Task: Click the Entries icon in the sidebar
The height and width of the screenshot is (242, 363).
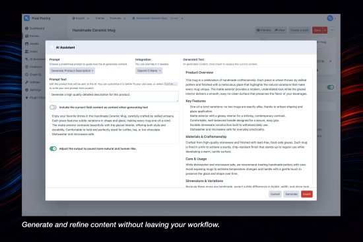Action: (26, 36)
